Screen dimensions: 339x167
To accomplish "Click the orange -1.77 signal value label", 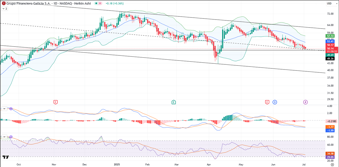I will point(330,127).
